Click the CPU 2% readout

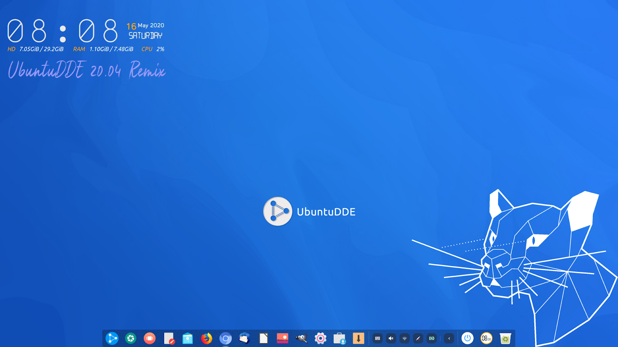click(x=153, y=49)
